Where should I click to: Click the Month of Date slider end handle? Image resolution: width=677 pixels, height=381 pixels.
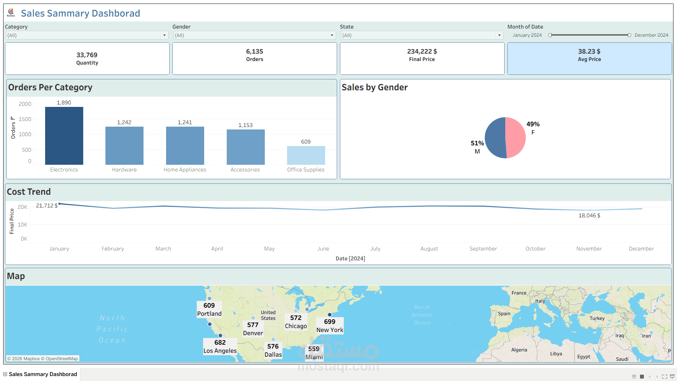(x=629, y=35)
